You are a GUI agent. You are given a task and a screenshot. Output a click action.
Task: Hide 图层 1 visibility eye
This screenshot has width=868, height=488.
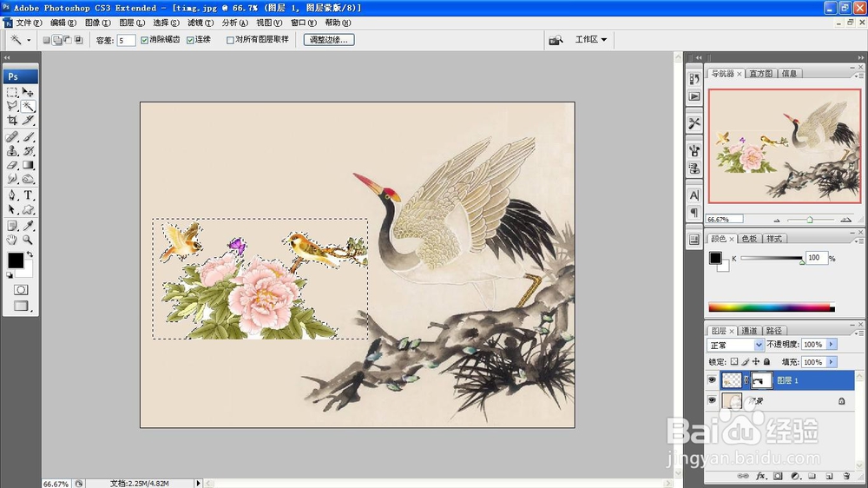coord(712,380)
